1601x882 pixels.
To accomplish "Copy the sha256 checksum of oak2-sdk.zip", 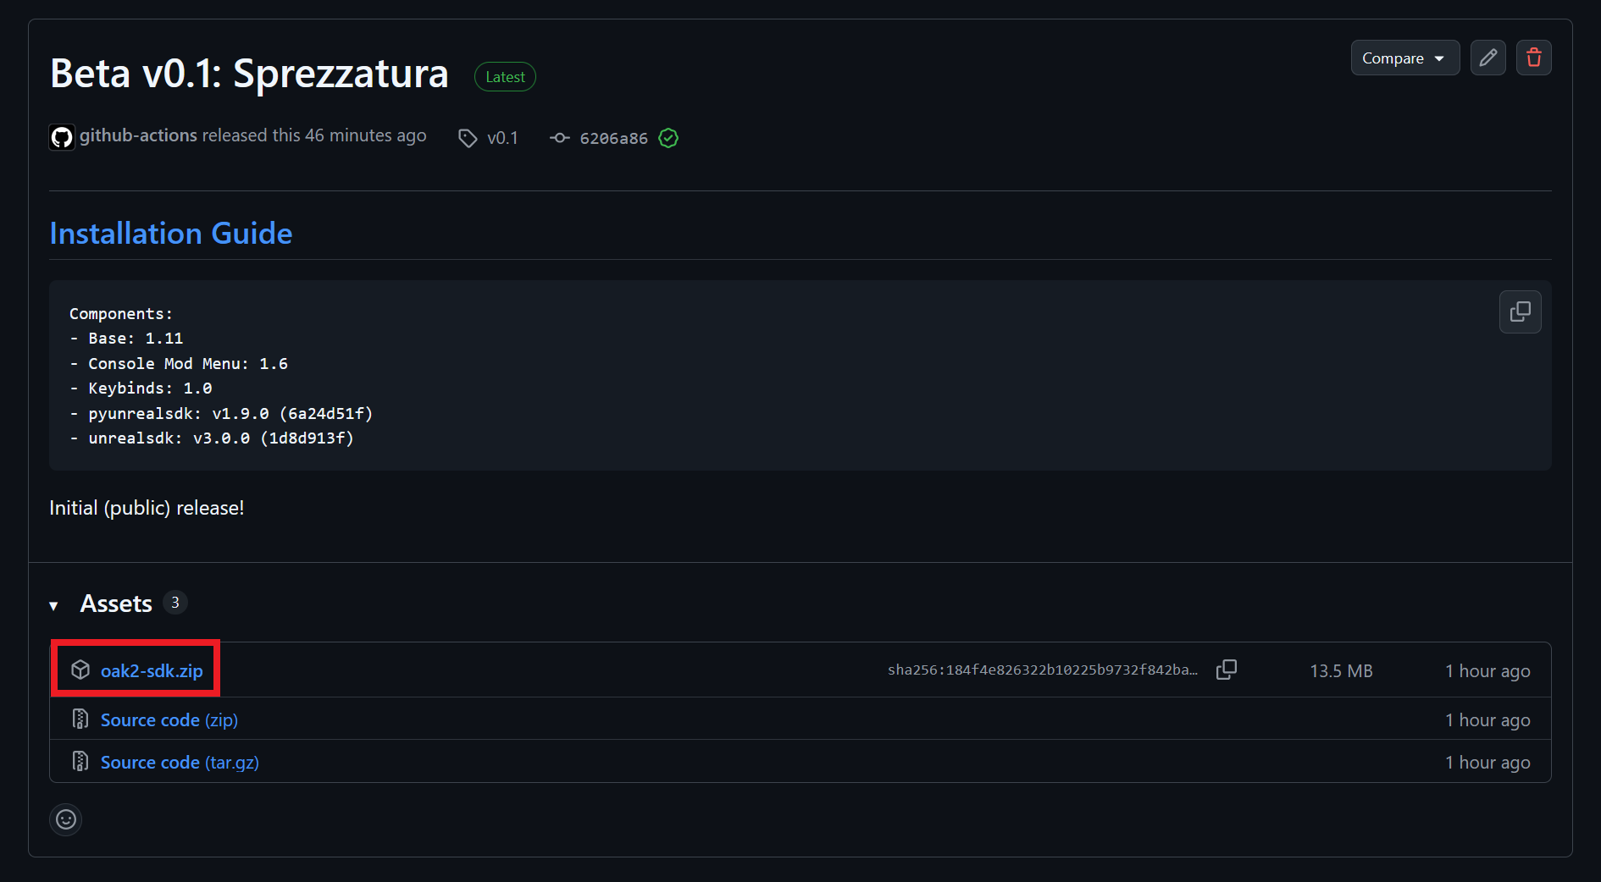I will 1226,669.
